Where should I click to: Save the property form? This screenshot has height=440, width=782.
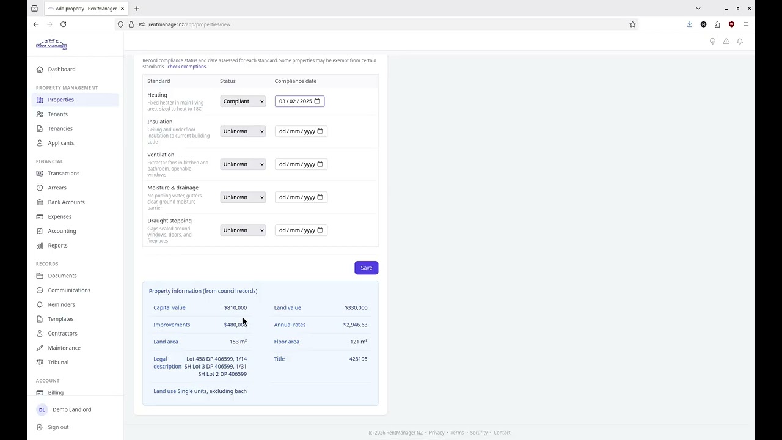366,268
